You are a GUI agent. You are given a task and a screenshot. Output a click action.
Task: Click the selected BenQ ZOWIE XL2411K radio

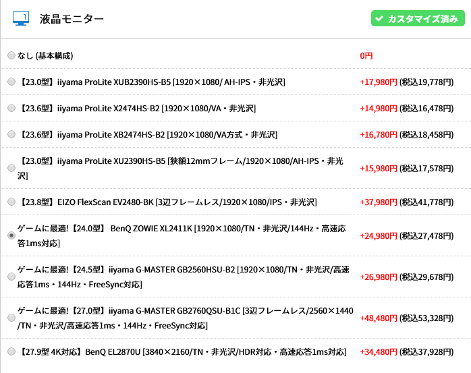coord(11,235)
